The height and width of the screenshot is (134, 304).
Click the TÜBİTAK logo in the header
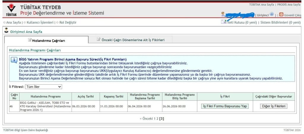(x=11, y=10)
